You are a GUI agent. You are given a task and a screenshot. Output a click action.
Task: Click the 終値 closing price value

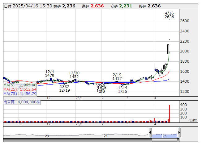pyautogui.click(x=154, y=6)
